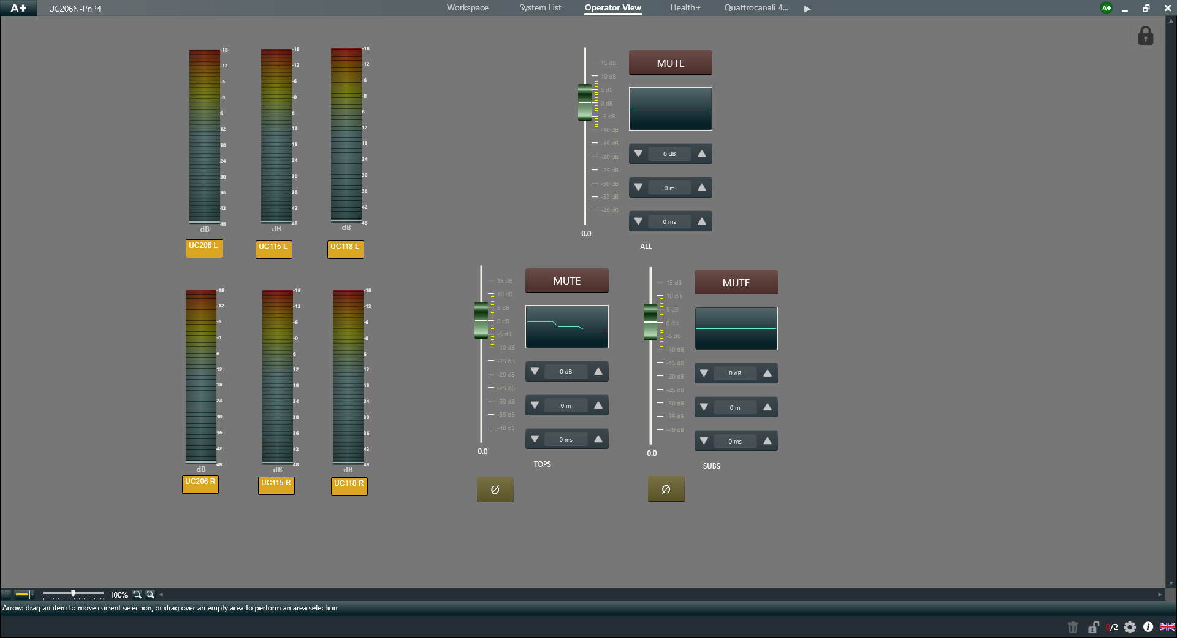Click the lock icon at top right
Viewport: 1177px width, 638px height.
tap(1145, 36)
